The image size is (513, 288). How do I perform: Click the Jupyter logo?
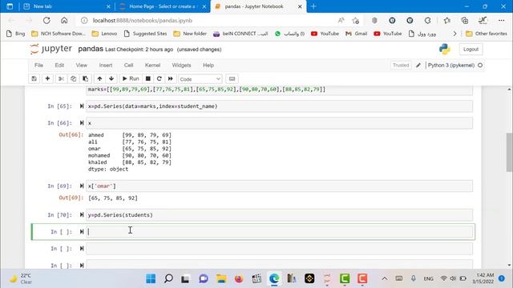point(50,49)
